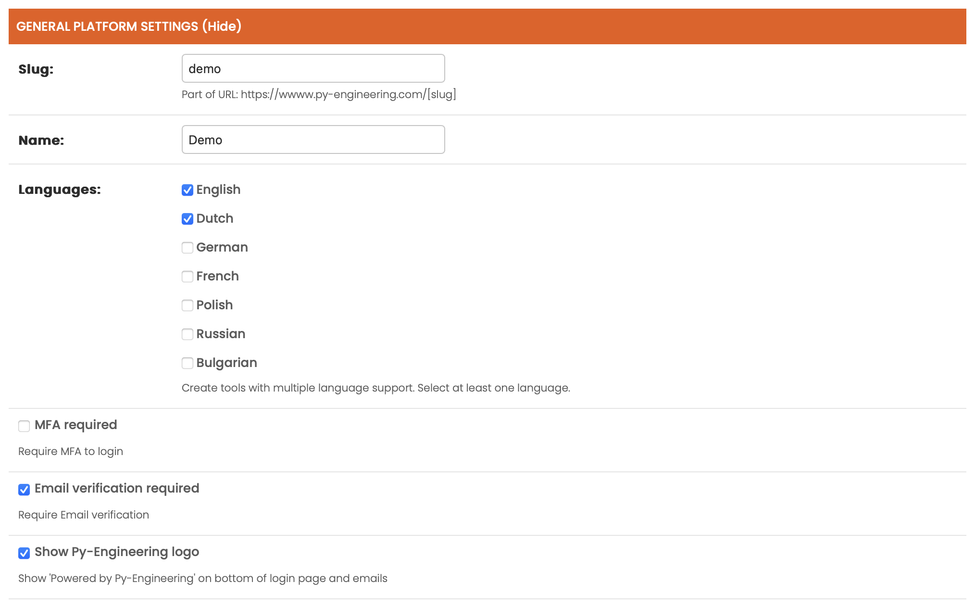Click the 'Powered by Py-Engineering' description text
The image size is (975, 608).
pyautogui.click(x=202, y=578)
